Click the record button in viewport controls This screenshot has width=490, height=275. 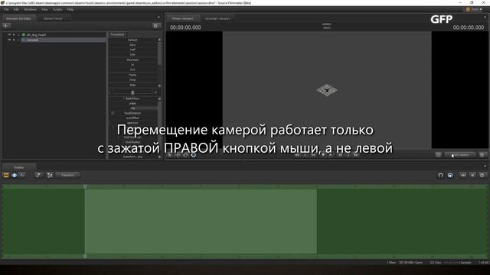323,155
